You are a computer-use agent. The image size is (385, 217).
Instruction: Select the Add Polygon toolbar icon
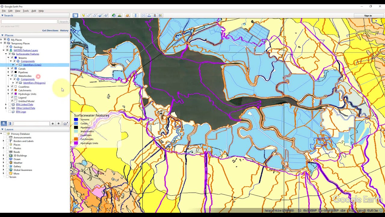point(89,15)
